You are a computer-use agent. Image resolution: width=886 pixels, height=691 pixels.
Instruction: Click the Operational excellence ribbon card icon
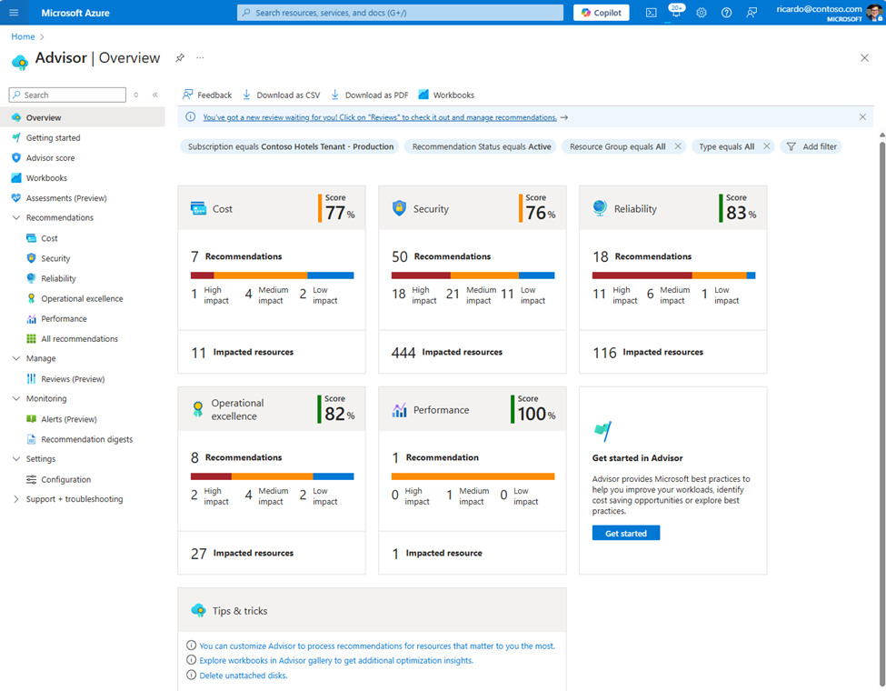(x=198, y=409)
